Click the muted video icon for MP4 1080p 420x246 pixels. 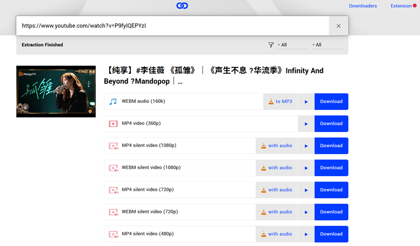[x=113, y=146]
